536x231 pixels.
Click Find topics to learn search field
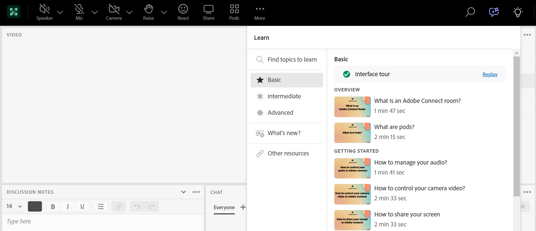pos(287,59)
